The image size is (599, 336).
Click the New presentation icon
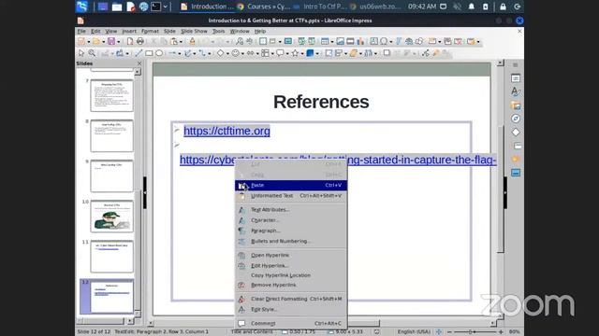[x=81, y=41]
